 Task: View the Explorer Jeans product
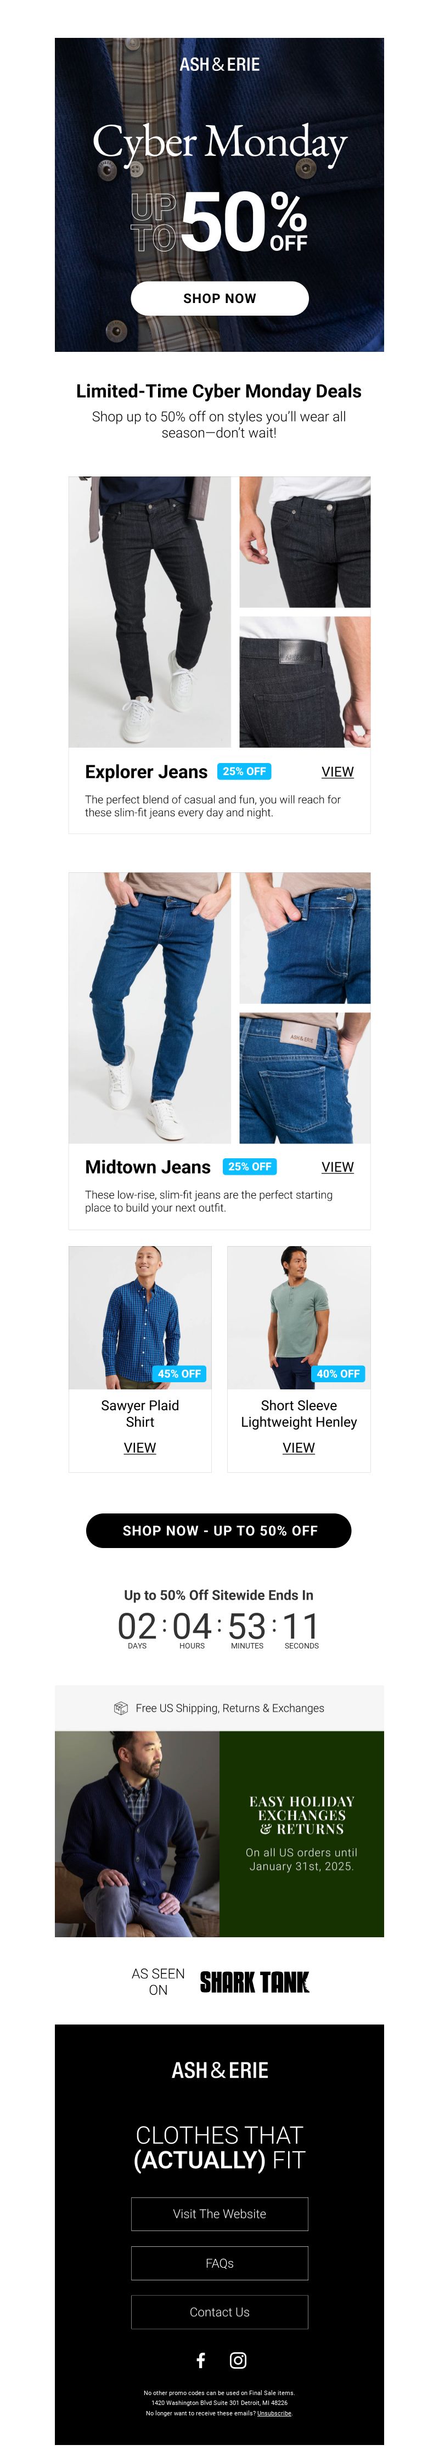(337, 771)
